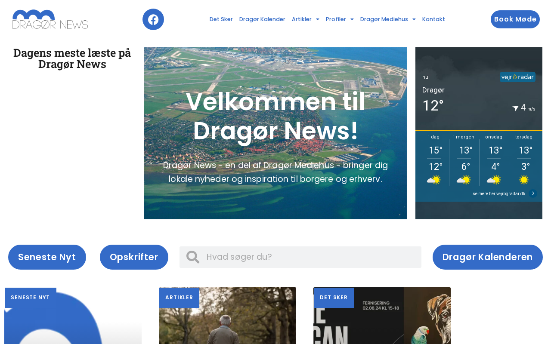Click the Dragør News logo
The width and height of the screenshot is (551, 344).
tap(50, 19)
